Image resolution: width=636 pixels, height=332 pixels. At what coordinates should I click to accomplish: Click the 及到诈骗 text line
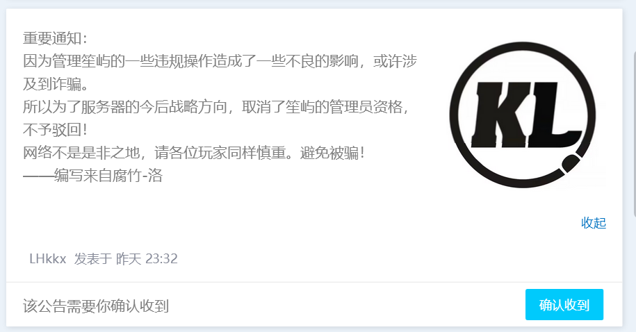[56, 84]
